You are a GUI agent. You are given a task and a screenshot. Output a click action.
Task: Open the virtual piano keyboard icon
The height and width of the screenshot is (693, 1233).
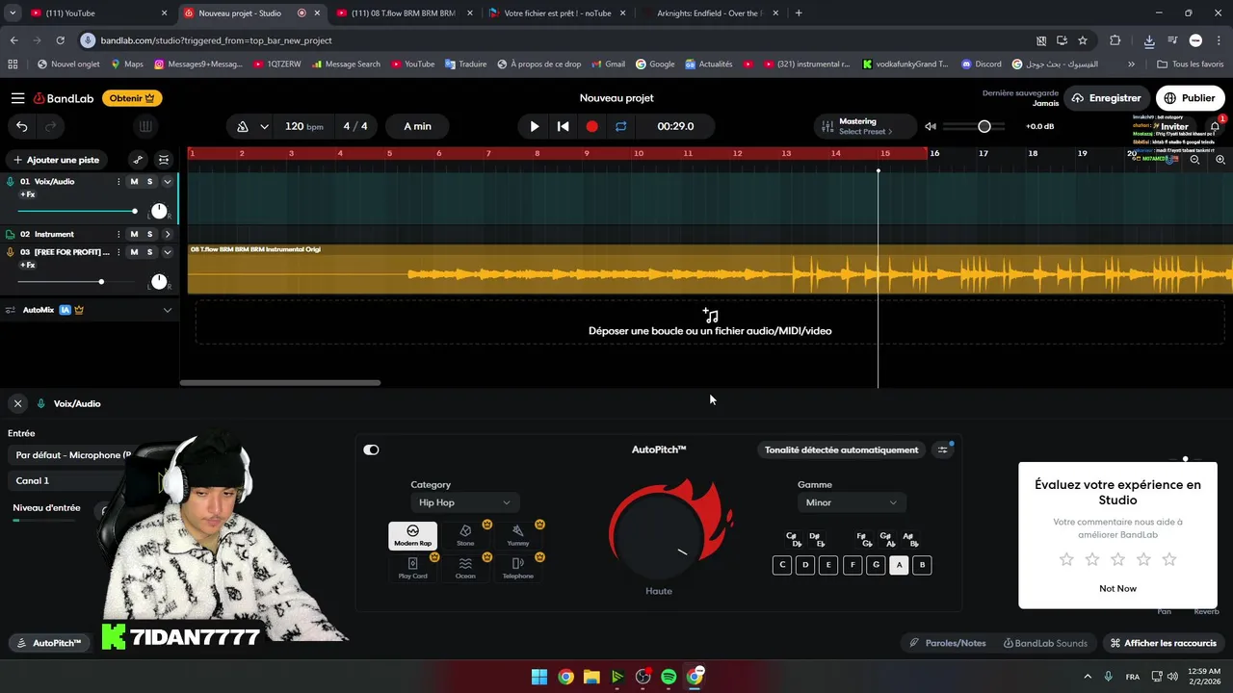click(x=144, y=126)
